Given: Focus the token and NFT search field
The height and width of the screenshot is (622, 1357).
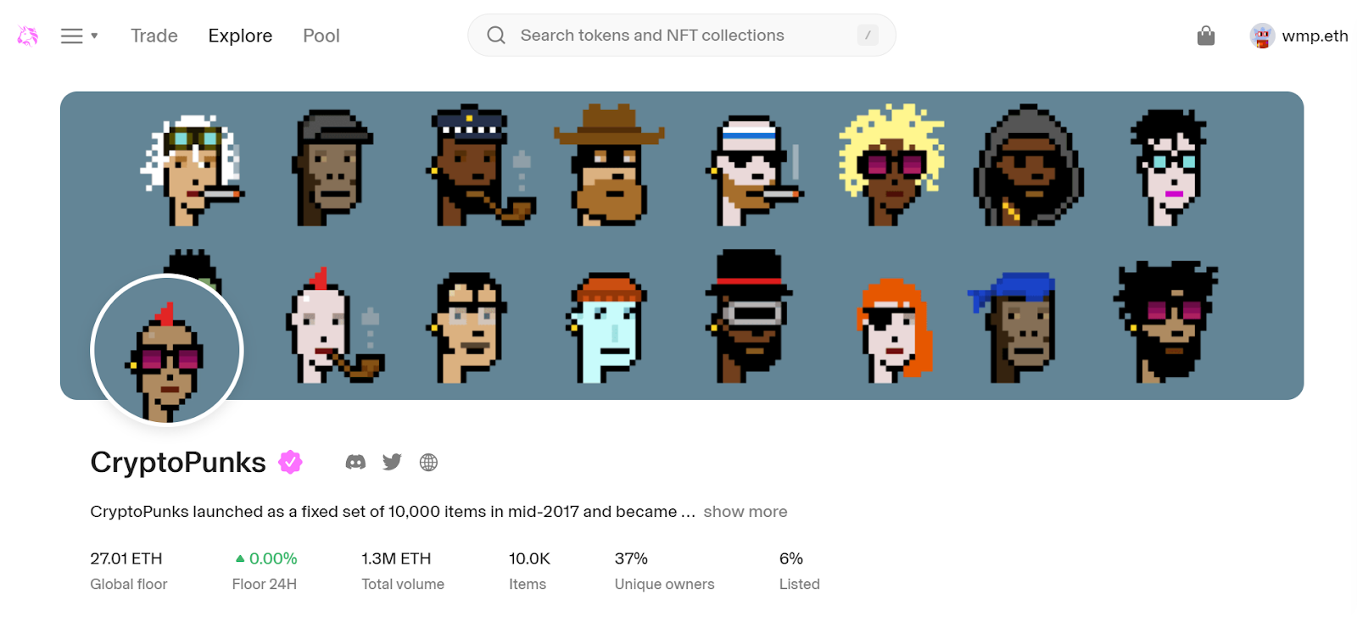Looking at the screenshot, I should [681, 35].
